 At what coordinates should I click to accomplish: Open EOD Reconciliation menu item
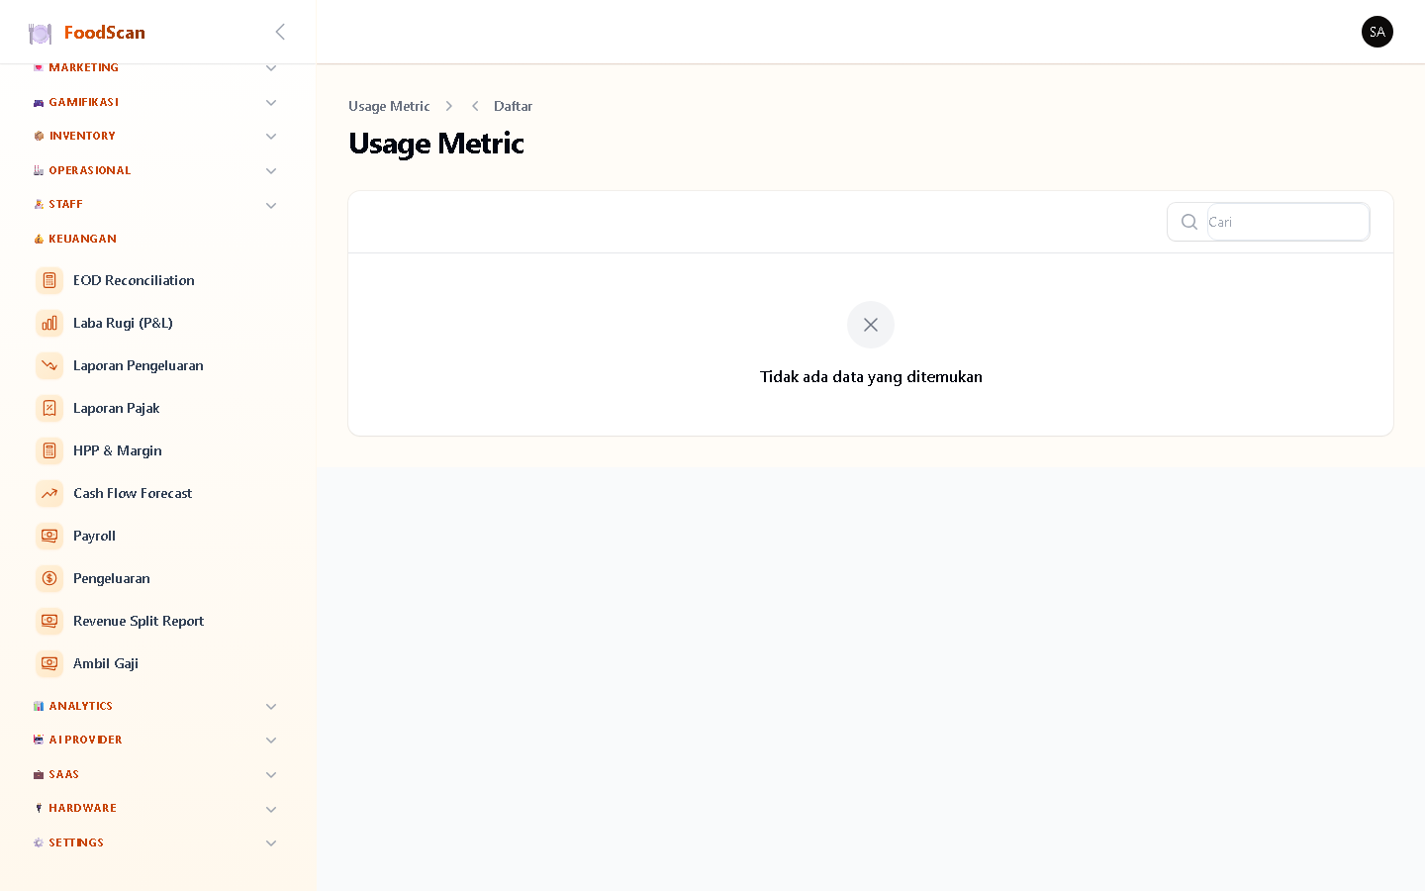coord(158,280)
